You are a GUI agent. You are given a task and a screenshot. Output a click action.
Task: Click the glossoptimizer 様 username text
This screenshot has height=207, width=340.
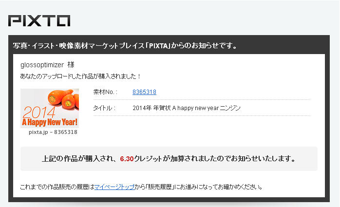(47, 65)
